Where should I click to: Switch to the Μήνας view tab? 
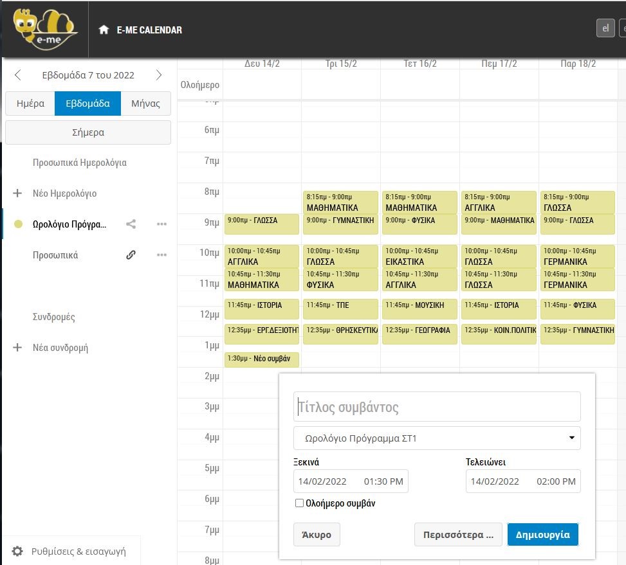click(x=145, y=103)
